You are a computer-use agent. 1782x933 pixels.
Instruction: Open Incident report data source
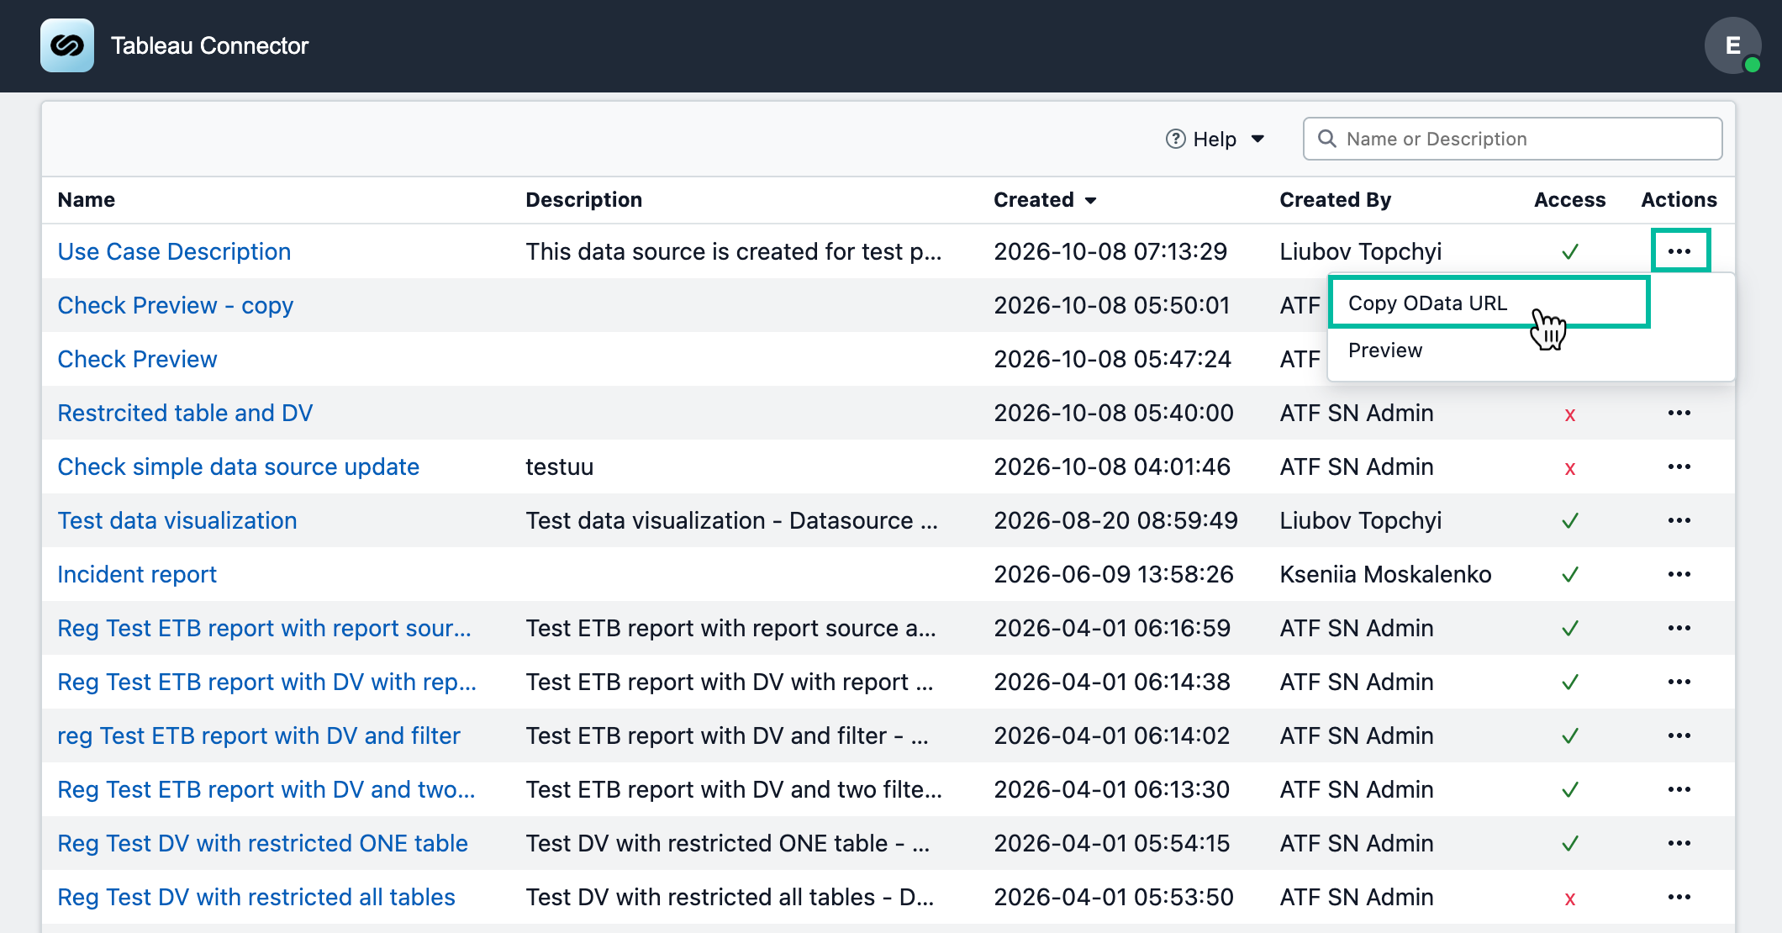[137, 574]
